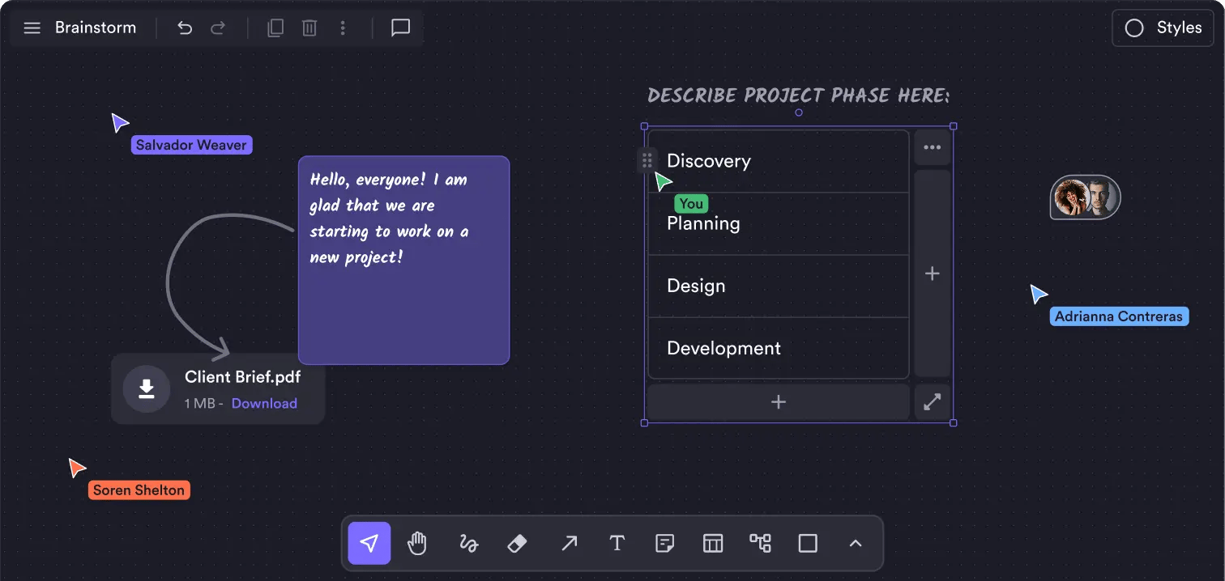Viewport: 1225px width, 581px height.
Task: Choose the mind map diagram tool
Action: click(760, 543)
